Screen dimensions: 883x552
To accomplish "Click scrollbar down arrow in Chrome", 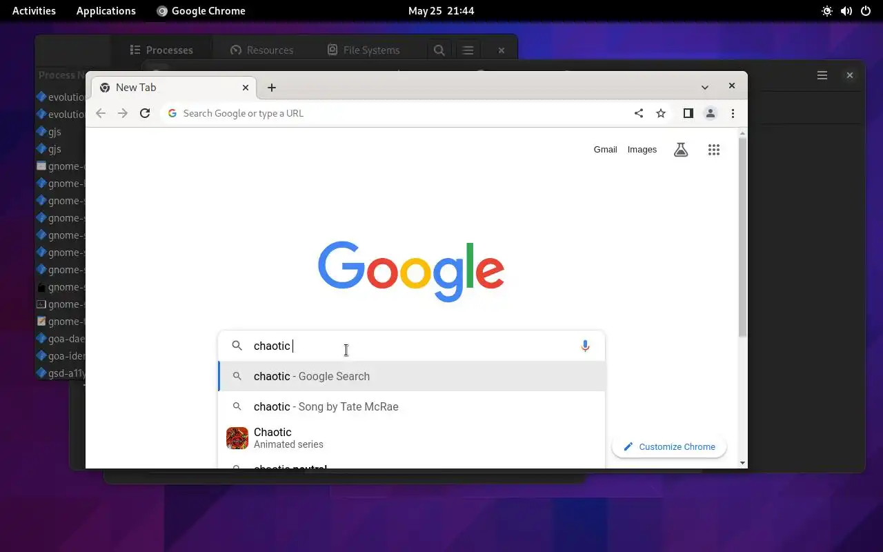I will [x=742, y=463].
